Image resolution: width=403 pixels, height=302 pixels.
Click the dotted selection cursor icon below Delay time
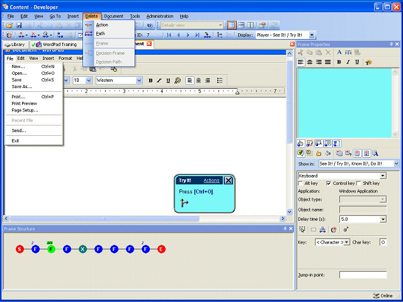302,230
